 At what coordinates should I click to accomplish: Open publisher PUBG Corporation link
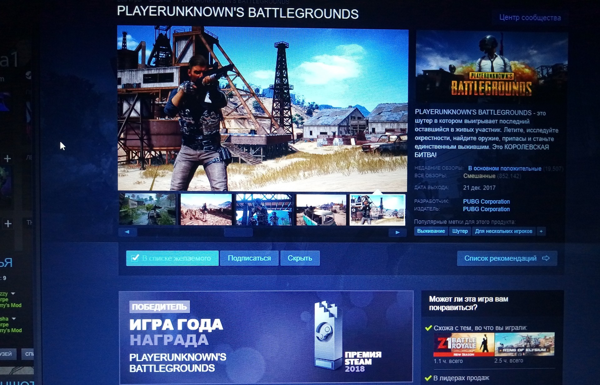(x=486, y=209)
